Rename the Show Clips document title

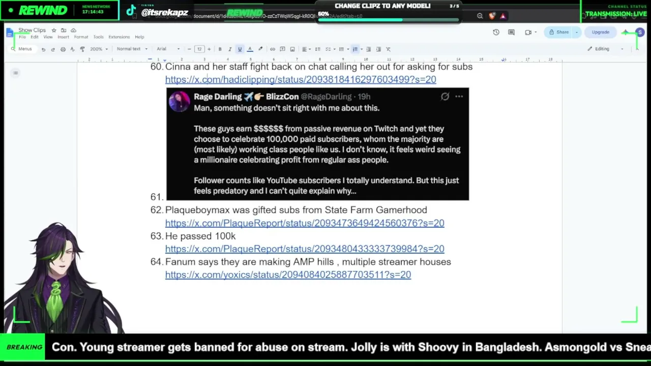tap(32, 30)
